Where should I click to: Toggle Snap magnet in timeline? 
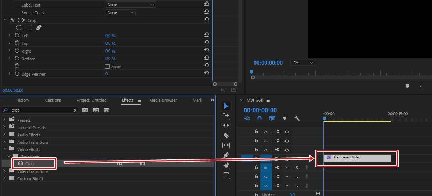[x=259, y=118]
